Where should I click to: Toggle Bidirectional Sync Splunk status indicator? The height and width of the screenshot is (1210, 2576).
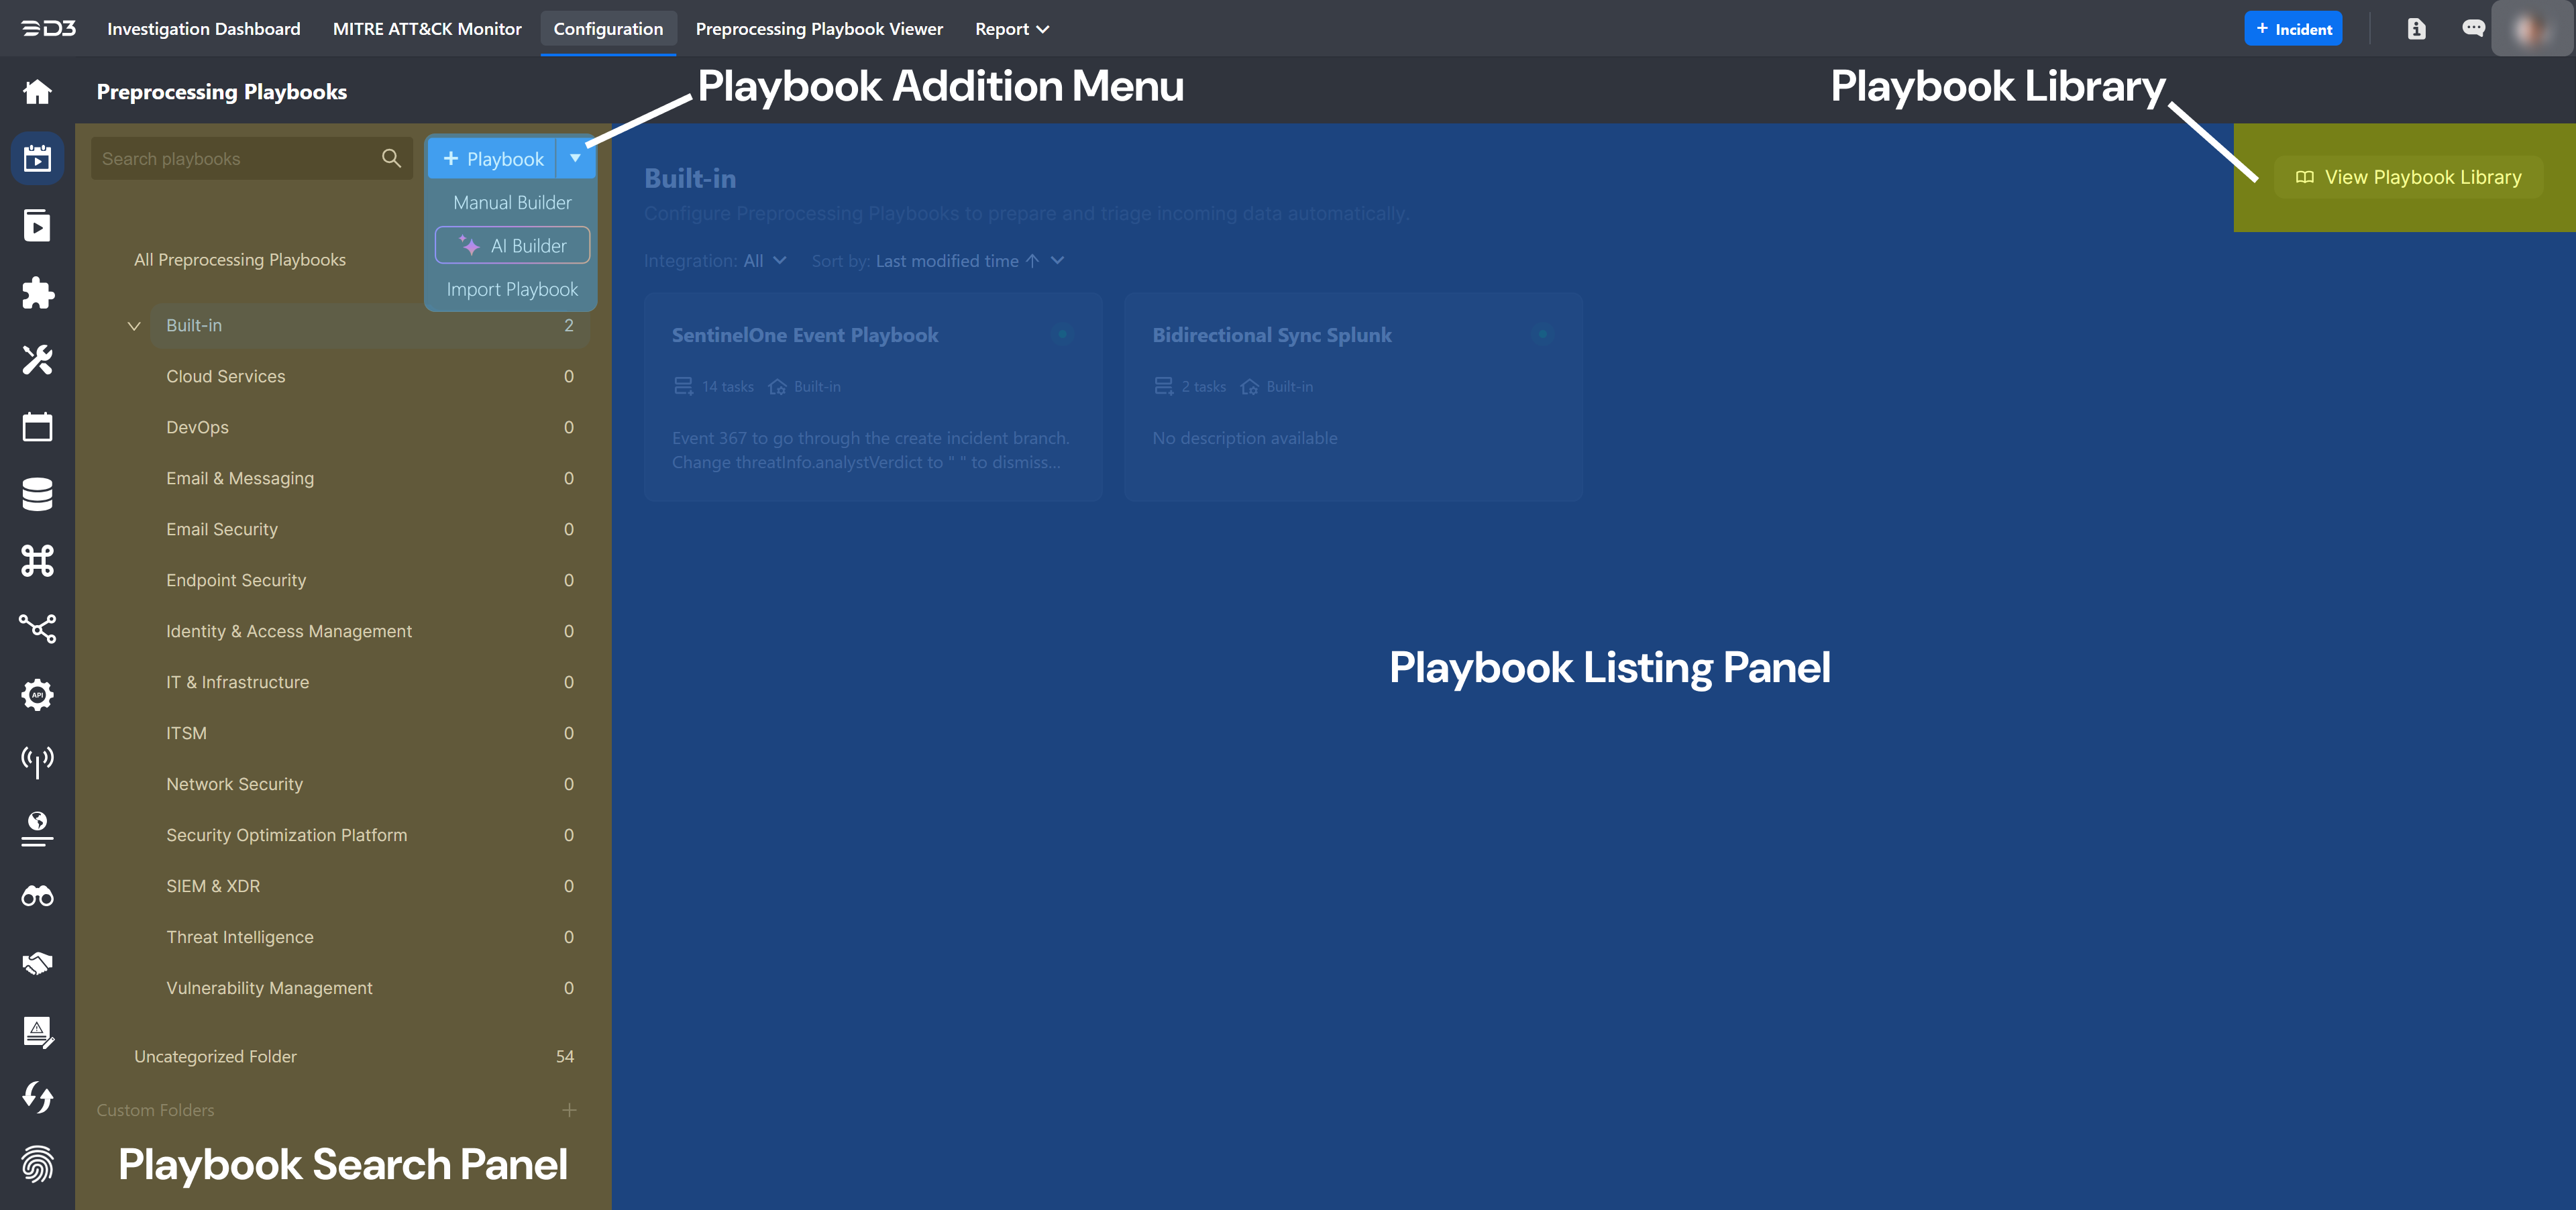click(1542, 334)
